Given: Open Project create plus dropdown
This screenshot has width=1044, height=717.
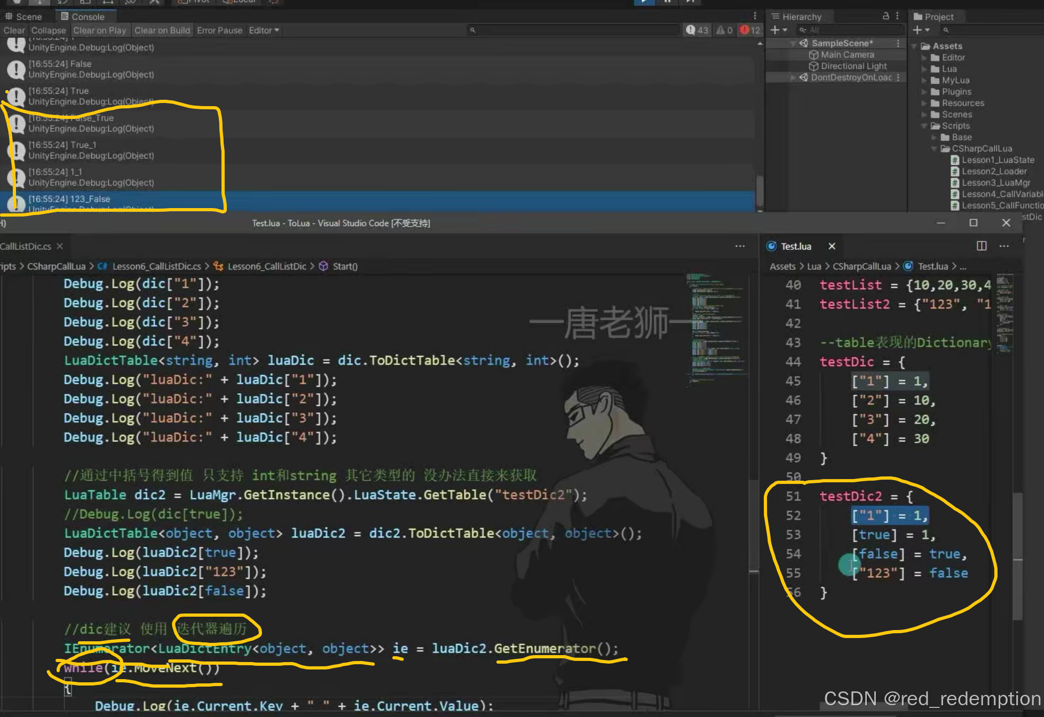Looking at the screenshot, I should (921, 30).
